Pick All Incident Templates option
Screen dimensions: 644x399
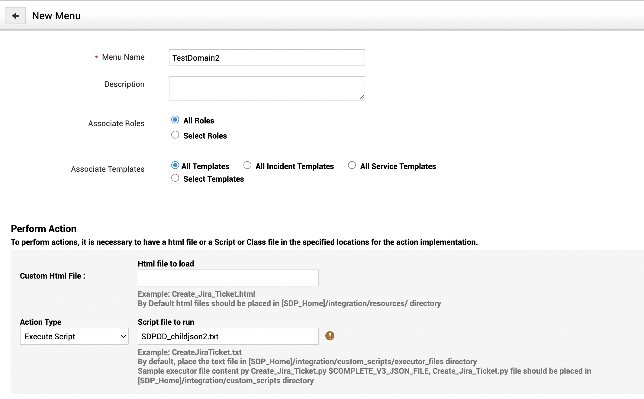pos(247,165)
